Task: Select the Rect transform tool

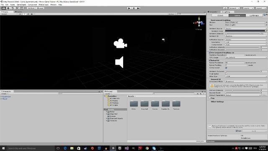Action: (22, 8)
